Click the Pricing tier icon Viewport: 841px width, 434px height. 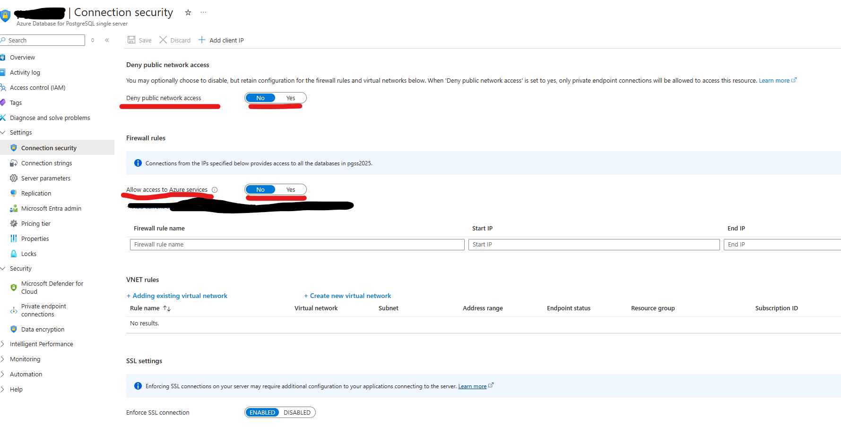(14, 223)
